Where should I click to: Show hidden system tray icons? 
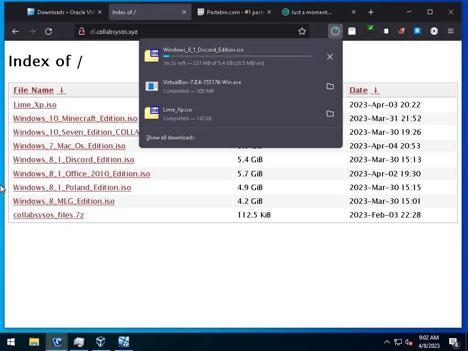click(387, 342)
